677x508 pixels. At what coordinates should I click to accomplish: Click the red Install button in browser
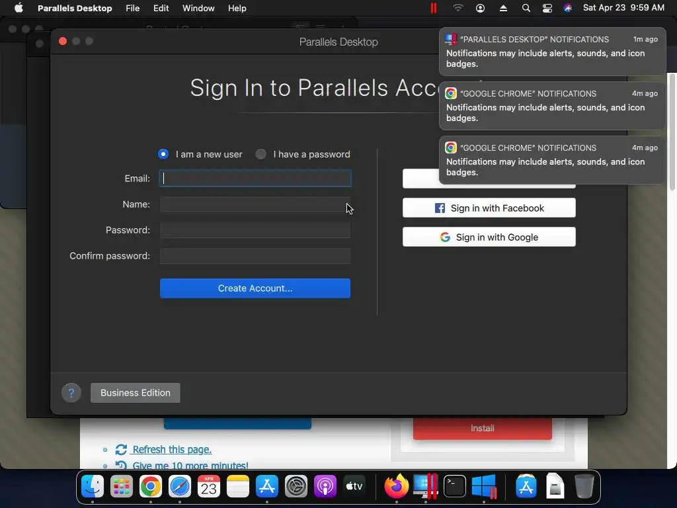pos(482,428)
